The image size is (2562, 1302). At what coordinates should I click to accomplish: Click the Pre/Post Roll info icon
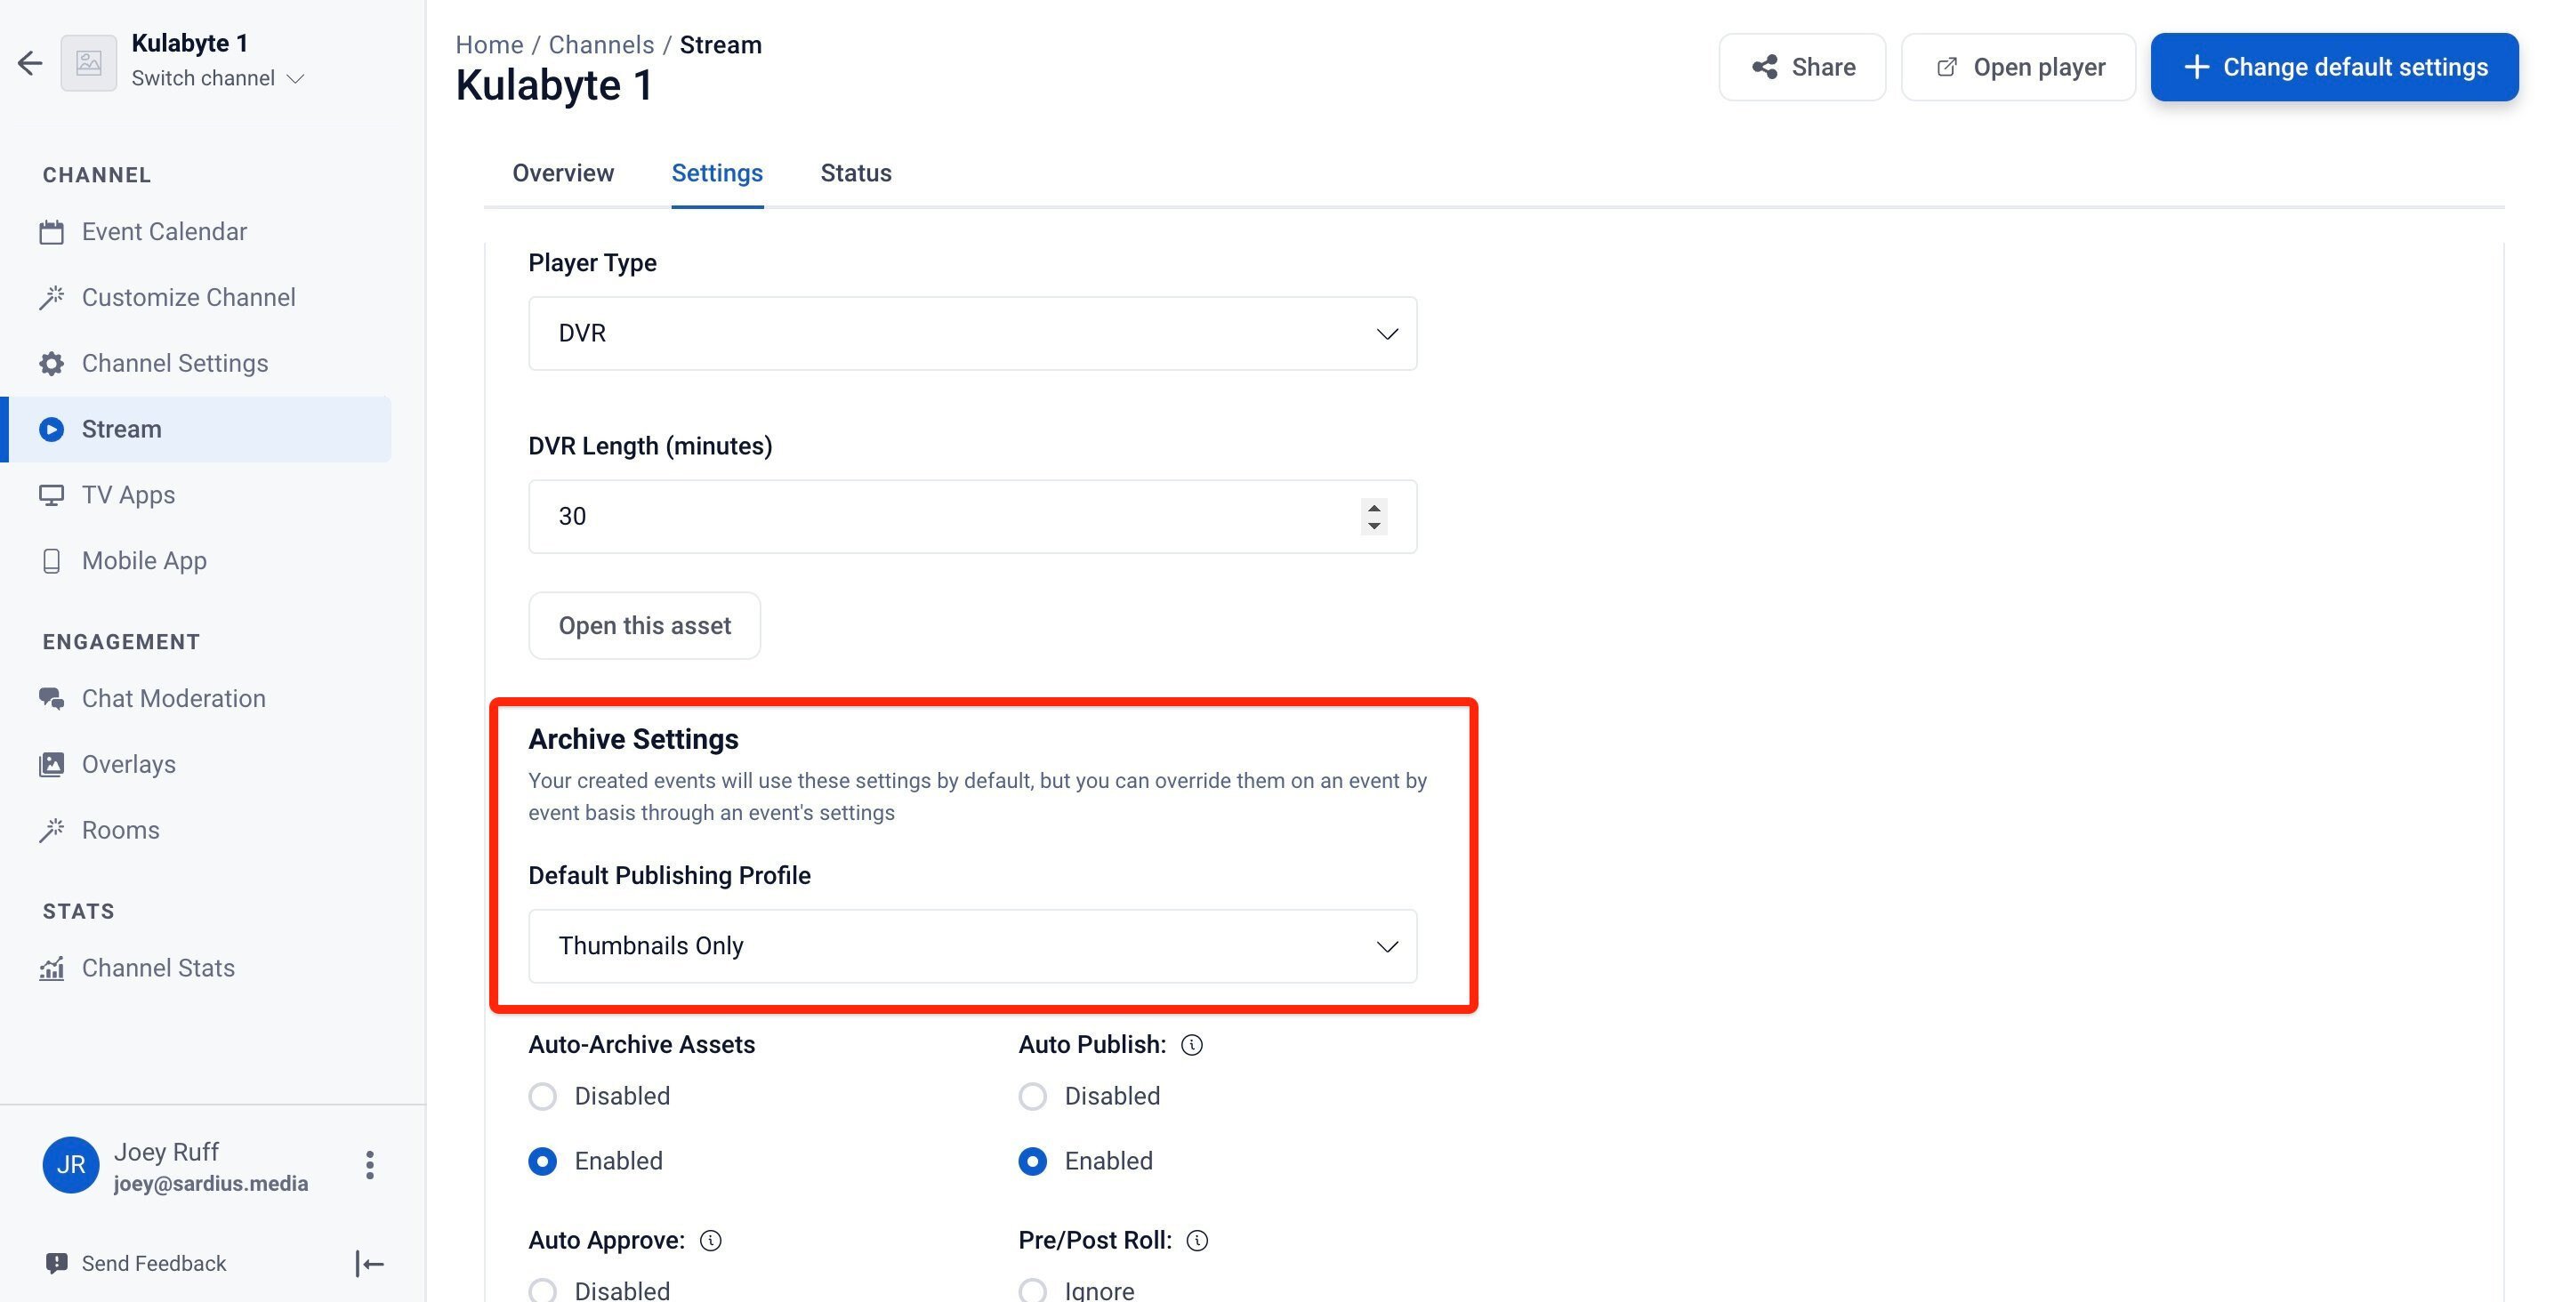click(x=1197, y=1241)
